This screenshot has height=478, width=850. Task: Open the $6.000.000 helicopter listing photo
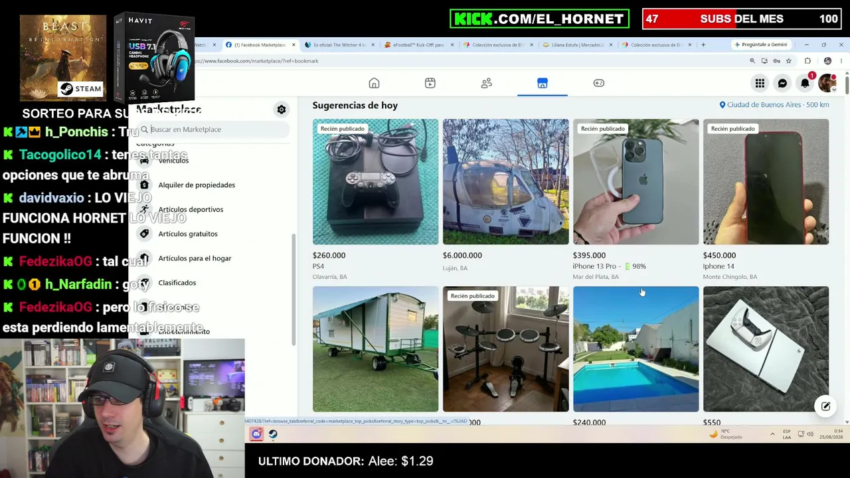[x=505, y=182]
